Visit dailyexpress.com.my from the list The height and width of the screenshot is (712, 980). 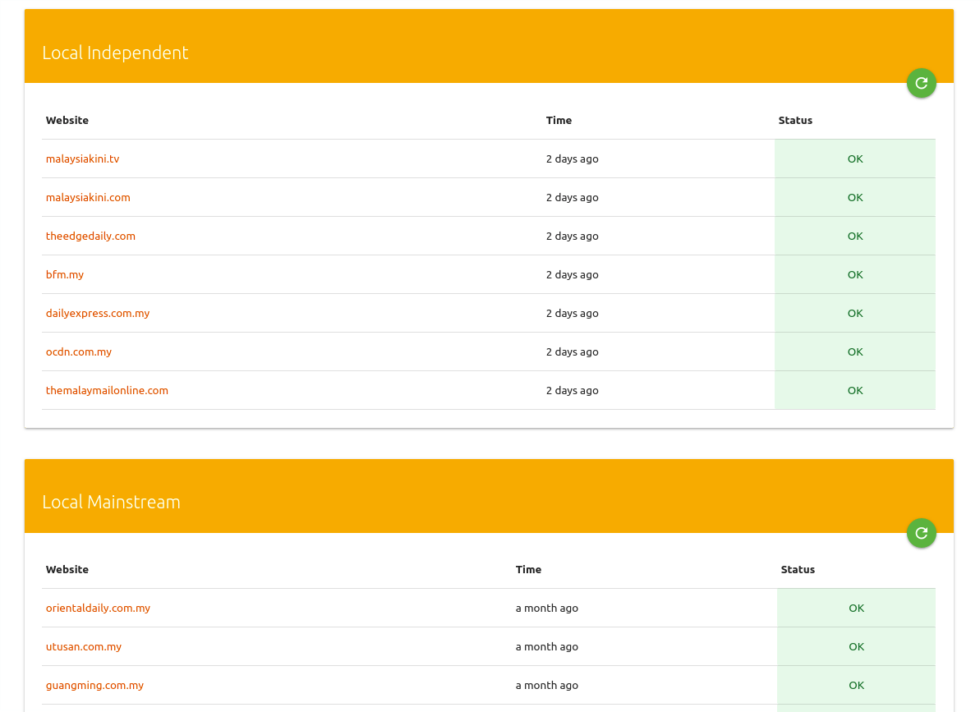[98, 313]
